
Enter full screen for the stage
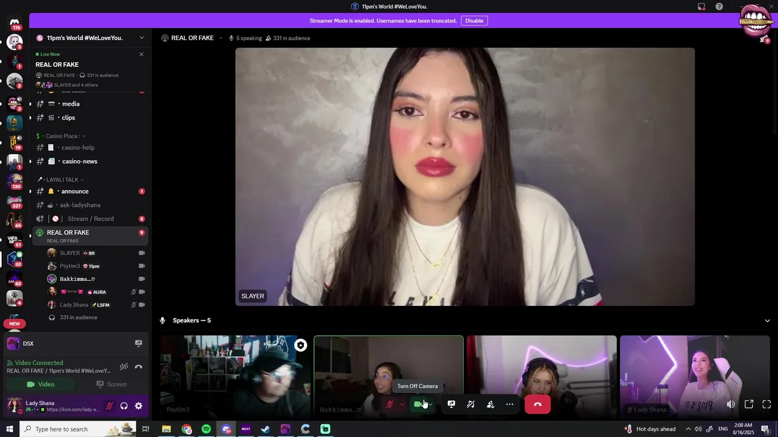click(766, 404)
